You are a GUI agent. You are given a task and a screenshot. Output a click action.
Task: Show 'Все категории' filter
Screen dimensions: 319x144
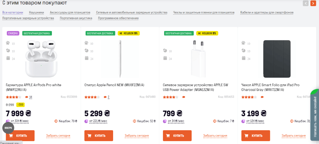13,12
